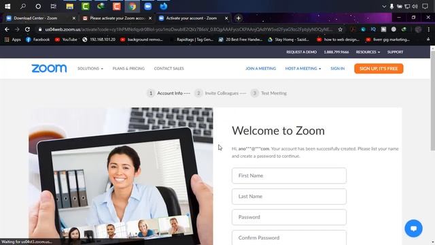
Task: Open the Stay Home - Sazid bookmark
Action: click(288, 39)
